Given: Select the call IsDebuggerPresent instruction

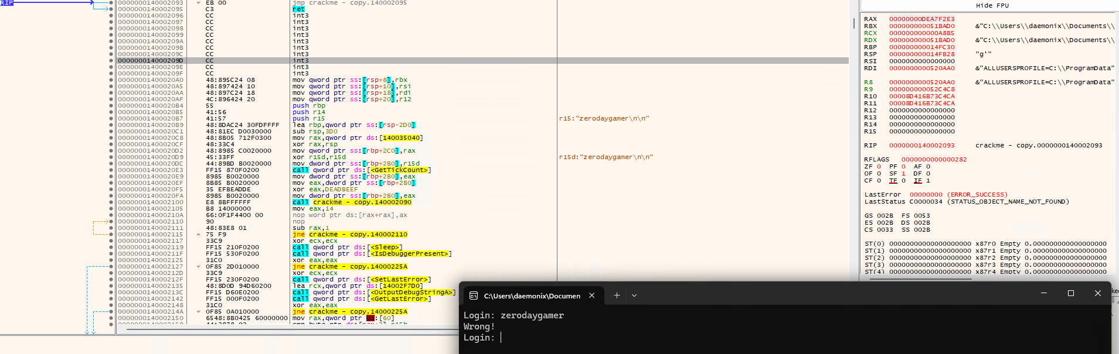Looking at the screenshot, I should pyautogui.click(x=372, y=254).
